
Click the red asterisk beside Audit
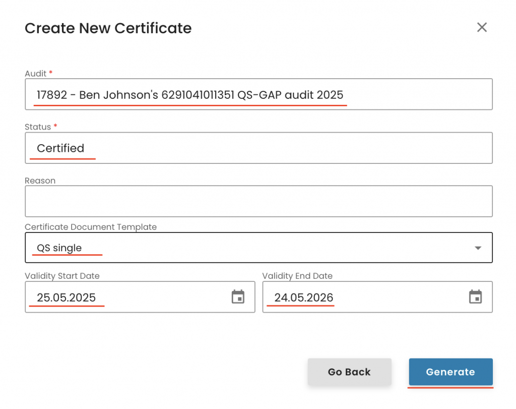[x=51, y=74]
